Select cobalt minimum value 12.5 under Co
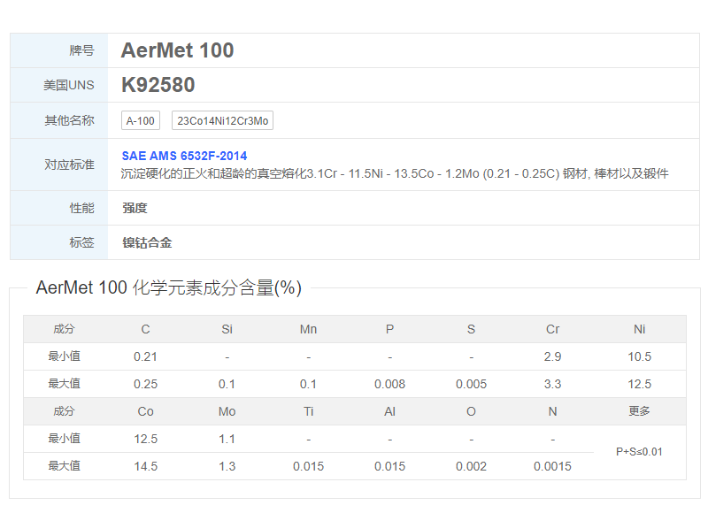The image size is (708, 513). tap(145, 439)
